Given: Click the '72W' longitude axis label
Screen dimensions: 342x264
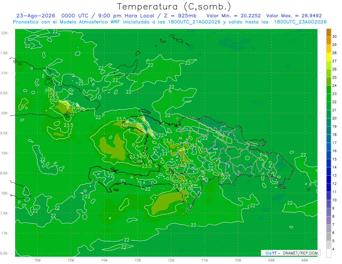Looking at the screenshot, I should (171, 260).
